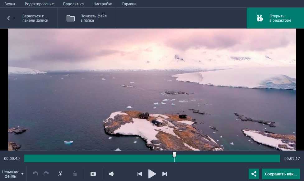Click the redo arrow icon
This screenshot has height=181, width=304.
pyautogui.click(x=46, y=174)
